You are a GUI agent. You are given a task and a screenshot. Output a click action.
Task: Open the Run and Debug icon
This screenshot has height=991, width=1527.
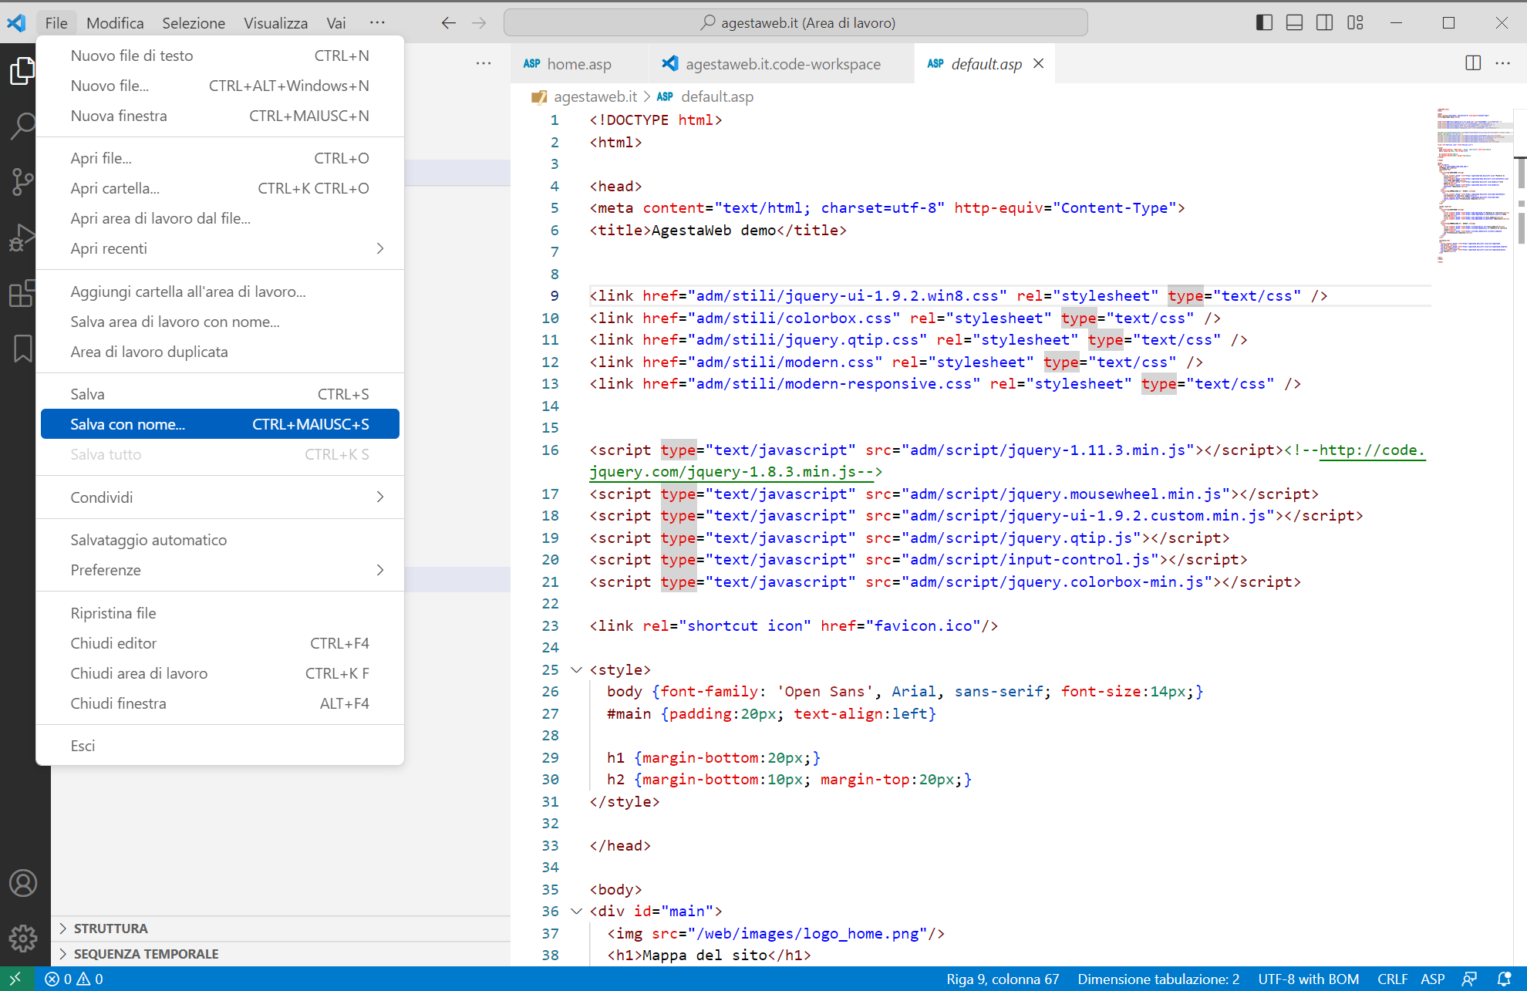(x=23, y=238)
